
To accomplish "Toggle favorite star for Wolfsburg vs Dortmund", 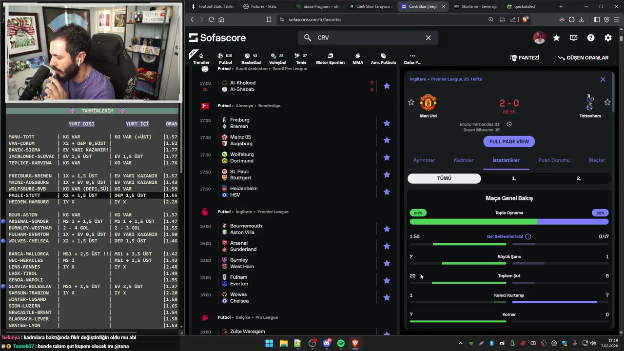I will tap(387, 157).
